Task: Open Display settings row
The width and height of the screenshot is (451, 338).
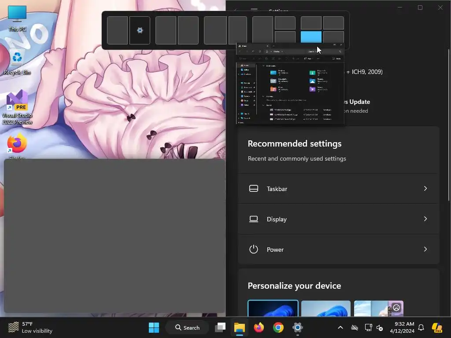Action: 339,219
